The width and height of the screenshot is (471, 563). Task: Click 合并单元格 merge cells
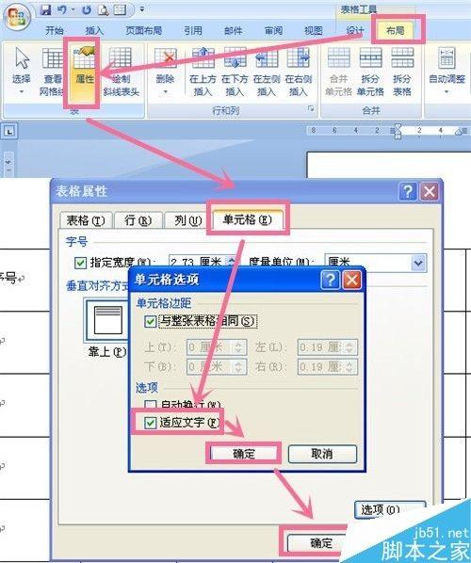click(338, 72)
